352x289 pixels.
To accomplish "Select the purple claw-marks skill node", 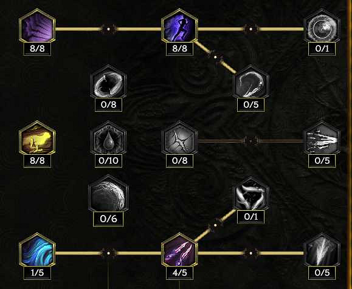I will tap(37, 27).
